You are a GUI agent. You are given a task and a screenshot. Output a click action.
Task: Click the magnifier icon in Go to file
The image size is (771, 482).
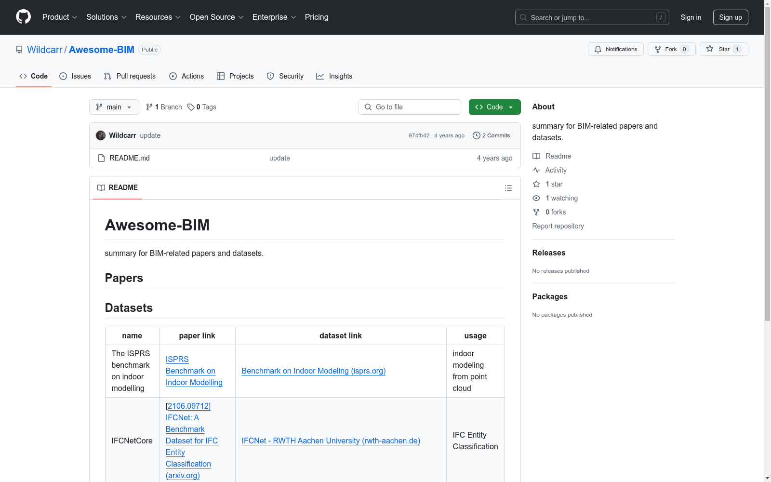click(368, 107)
